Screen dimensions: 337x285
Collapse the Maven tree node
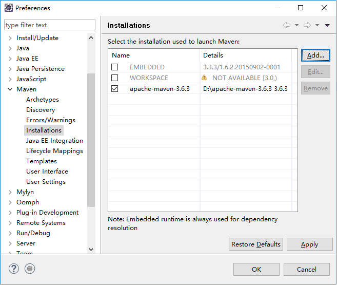[10, 89]
